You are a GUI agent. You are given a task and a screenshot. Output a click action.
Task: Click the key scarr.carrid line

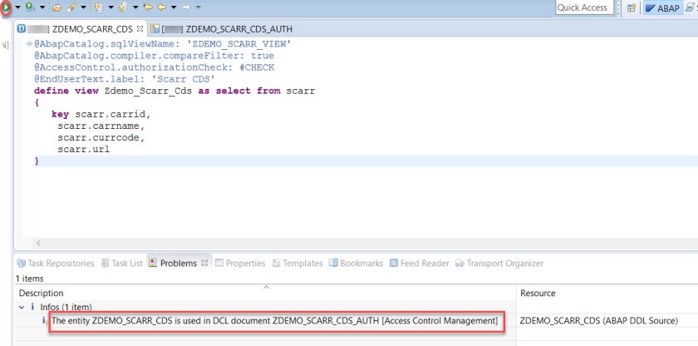tap(101, 115)
